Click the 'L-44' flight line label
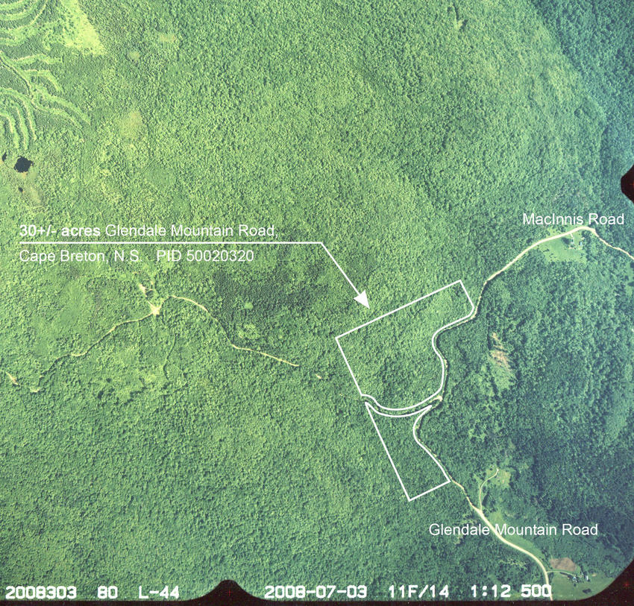634x606 pixels. [x=158, y=592]
